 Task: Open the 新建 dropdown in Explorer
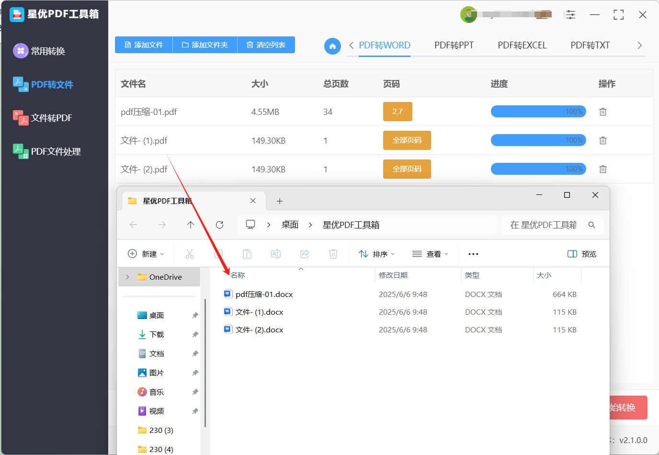146,254
